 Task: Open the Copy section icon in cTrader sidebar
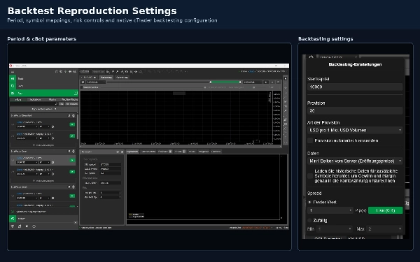tap(13, 86)
